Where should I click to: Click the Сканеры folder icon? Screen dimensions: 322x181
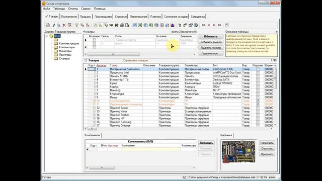click(x=56, y=58)
